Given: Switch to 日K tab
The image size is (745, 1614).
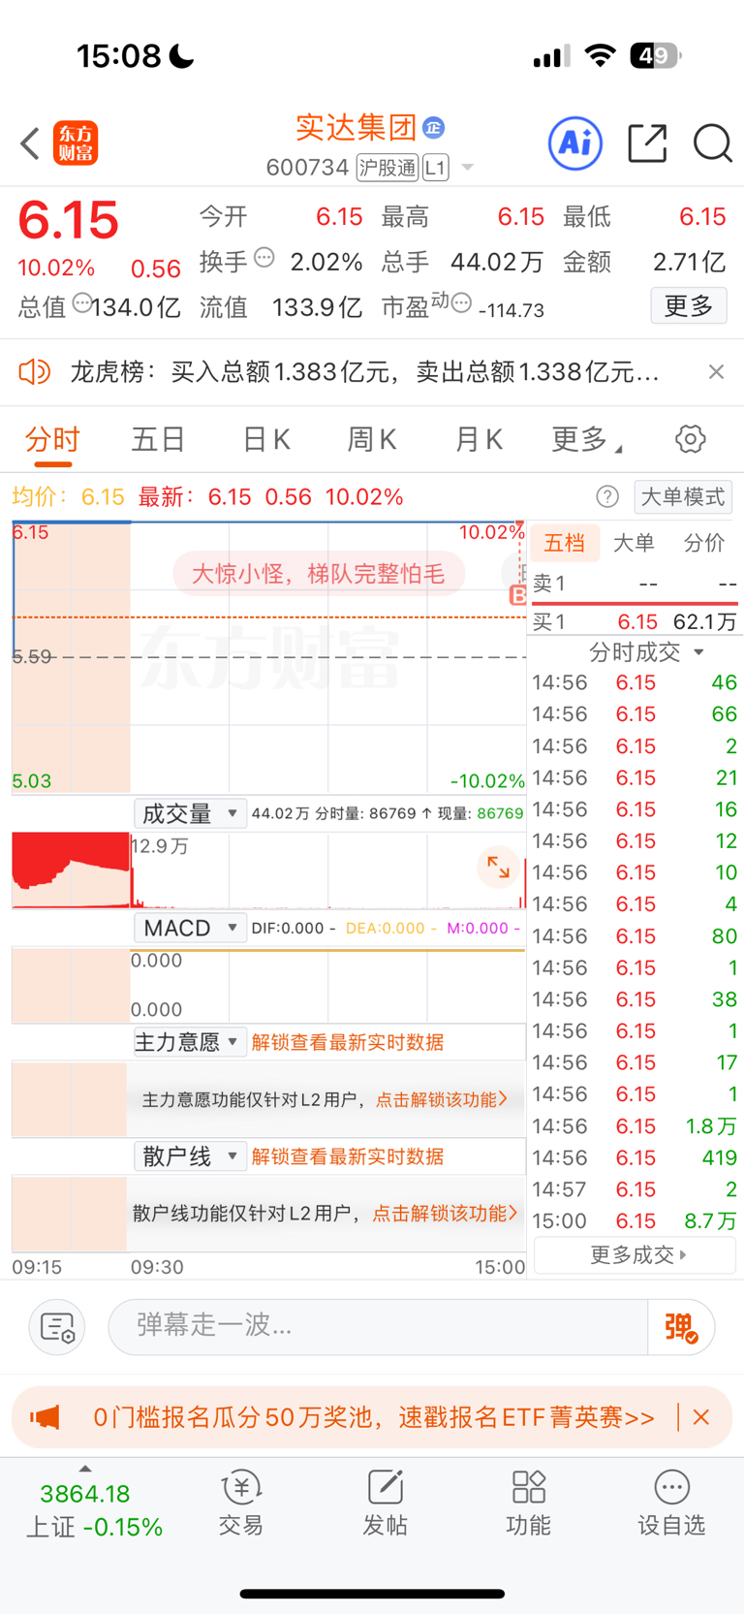Looking at the screenshot, I should [266, 440].
